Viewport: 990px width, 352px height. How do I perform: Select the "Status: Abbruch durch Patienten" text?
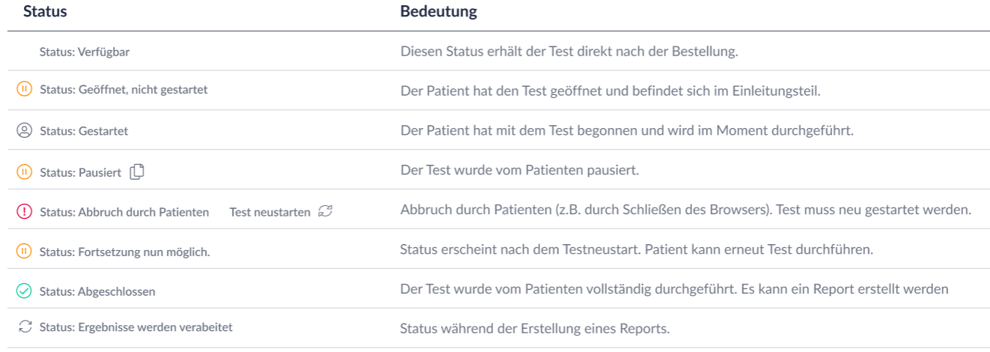tap(124, 212)
